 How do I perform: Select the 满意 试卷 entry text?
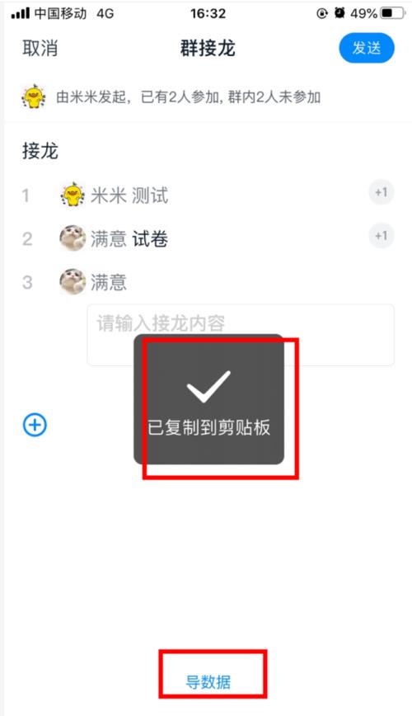point(129,239)
